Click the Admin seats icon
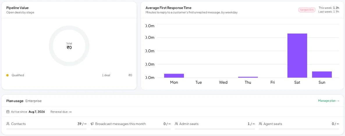 (x=176, y=124)
